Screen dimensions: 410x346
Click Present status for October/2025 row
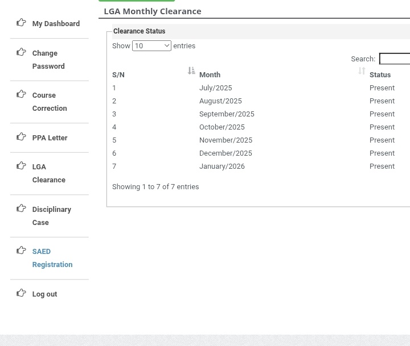pos(382,127)
